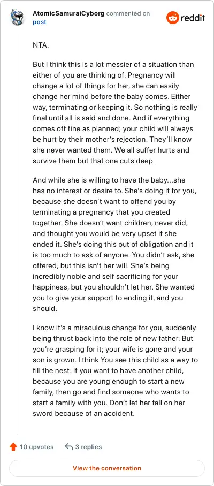Click paragraph starting "I know it's a miraculous"
Image resolution: width=214 pixels, height=486 pixels.
pos(115,370)
